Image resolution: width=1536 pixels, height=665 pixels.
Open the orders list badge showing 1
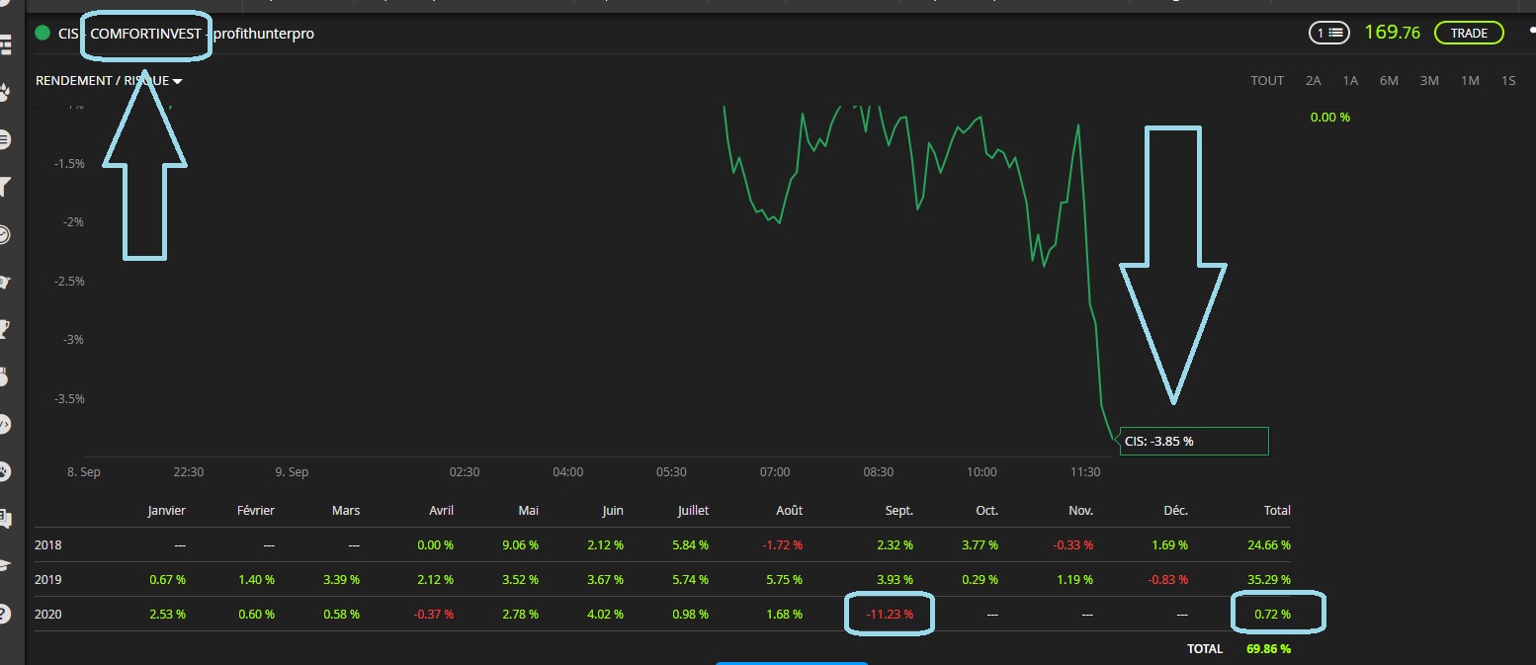(1329, 33)
